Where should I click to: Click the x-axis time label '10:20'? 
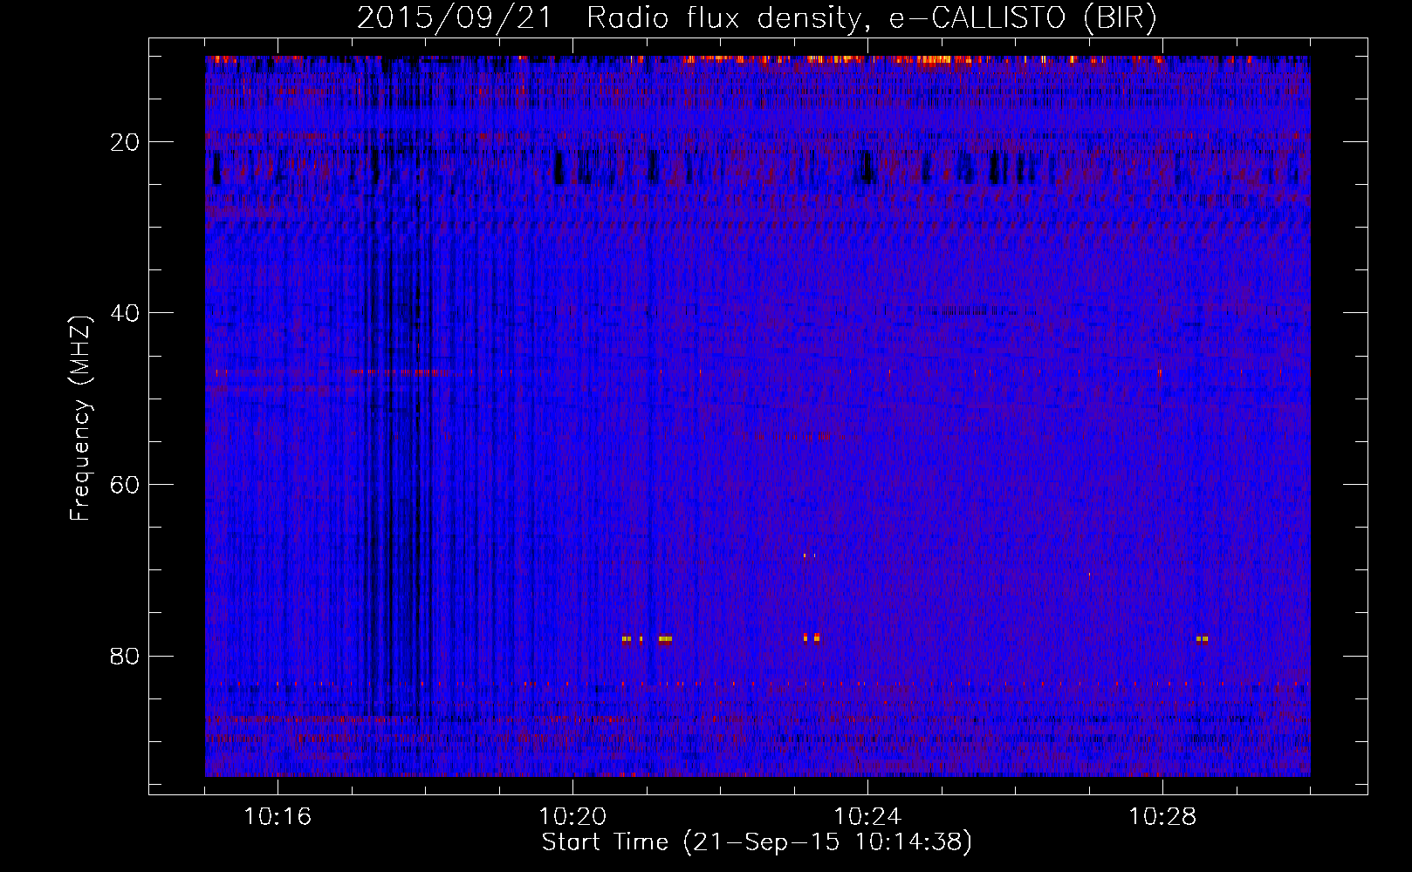tap(572, 817)
